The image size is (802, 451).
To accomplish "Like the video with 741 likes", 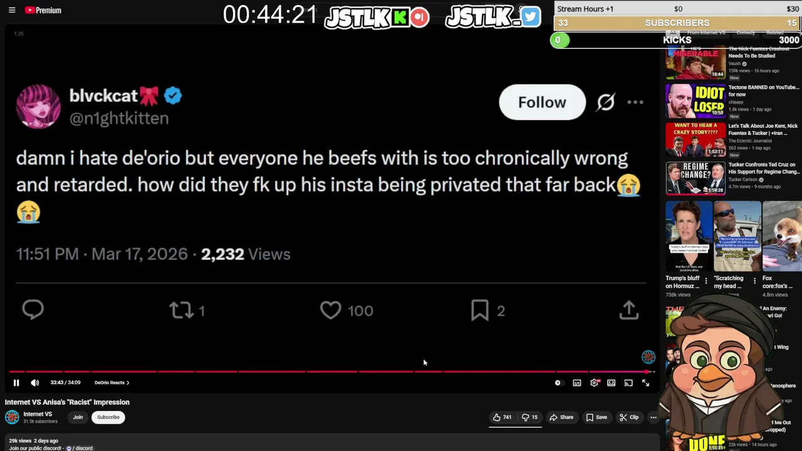I will coord(503,417).
